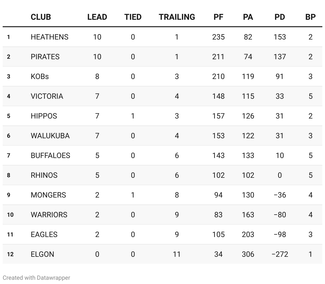The height and width of the screenshot is (284, 325).
Task: Click the RHINOS club name
Action: click(x=44, y=175)
